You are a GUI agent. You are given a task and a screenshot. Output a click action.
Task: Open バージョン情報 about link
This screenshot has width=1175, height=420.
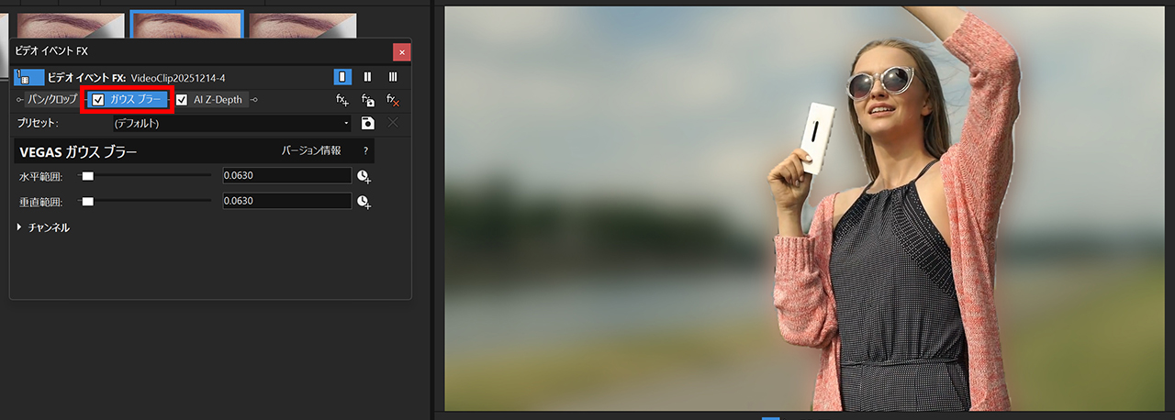[310, 150]
